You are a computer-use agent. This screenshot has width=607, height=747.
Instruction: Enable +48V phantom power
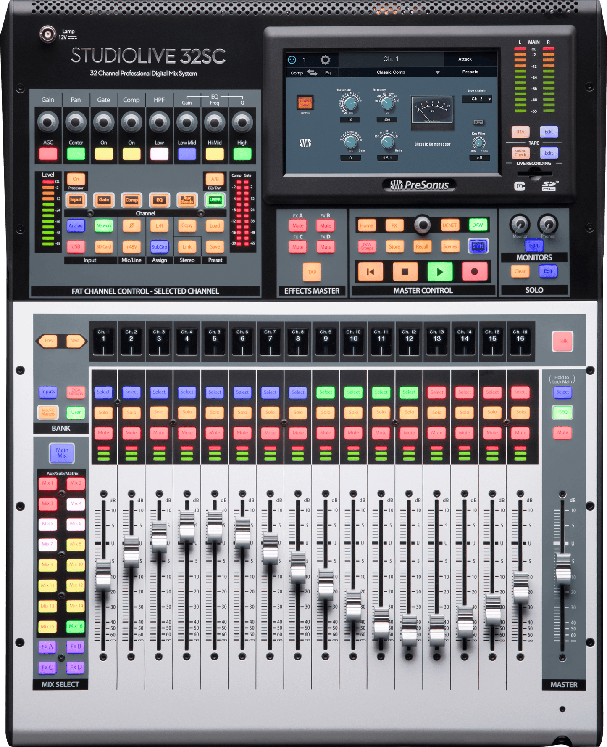click(131, 247)
